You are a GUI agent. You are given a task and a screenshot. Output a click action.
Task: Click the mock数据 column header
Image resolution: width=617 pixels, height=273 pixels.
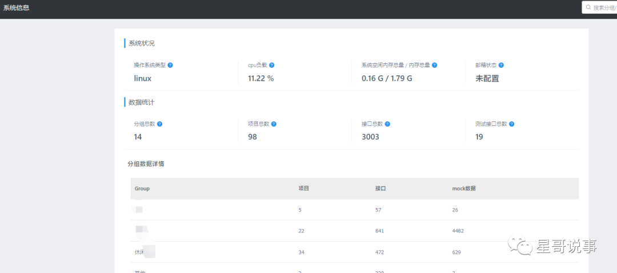463,189
